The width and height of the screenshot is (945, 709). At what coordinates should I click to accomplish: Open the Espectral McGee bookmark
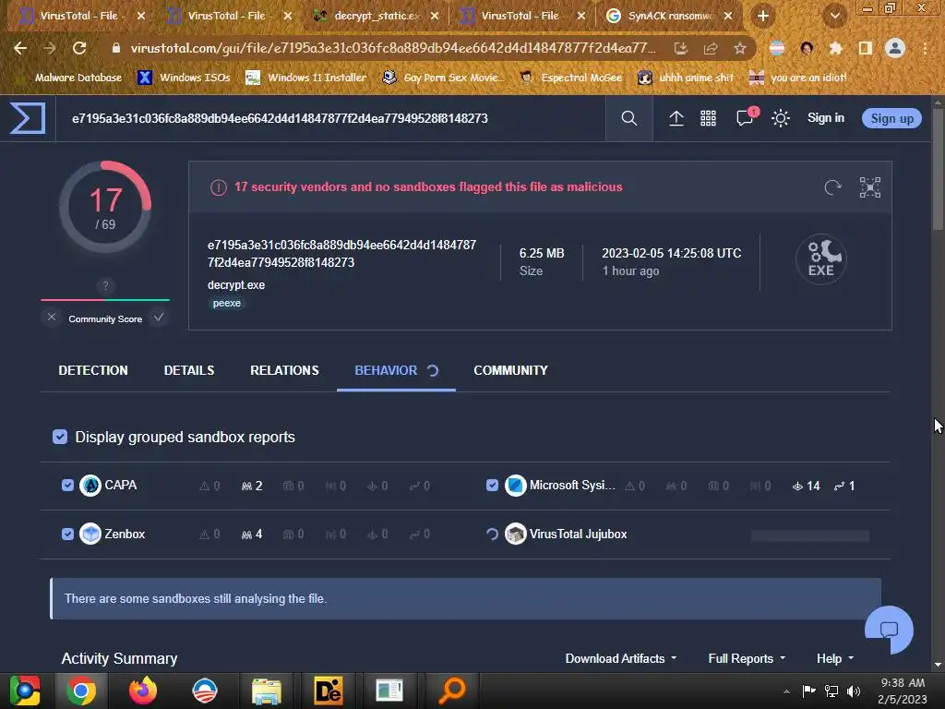click(x=570, y=78)
